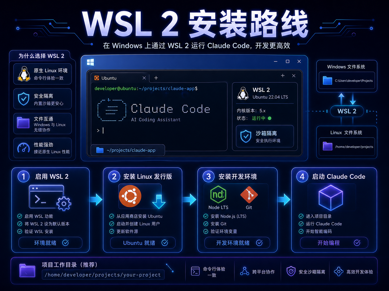Click the shield icon in 沙箱隔离 card
Image resolution: width=389 pixels, height=291 pixels.
point(246,136)
